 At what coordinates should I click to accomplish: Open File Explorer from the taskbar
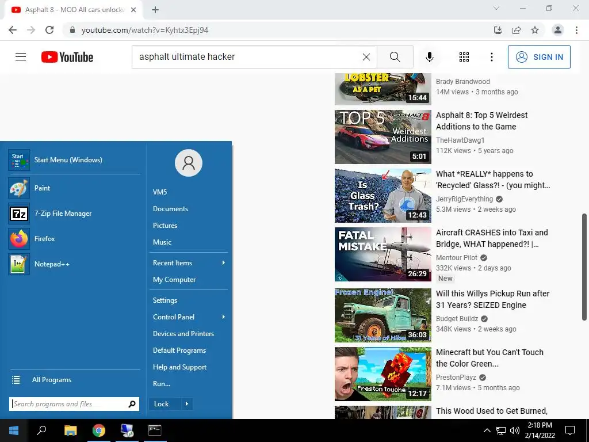point(70,430)
